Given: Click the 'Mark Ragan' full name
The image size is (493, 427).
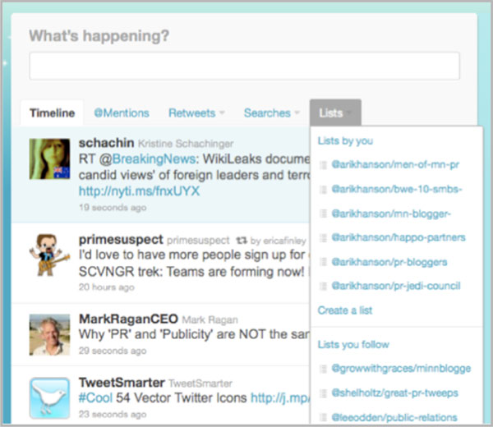Looking at the screenshot, I should tap(210, 319).
